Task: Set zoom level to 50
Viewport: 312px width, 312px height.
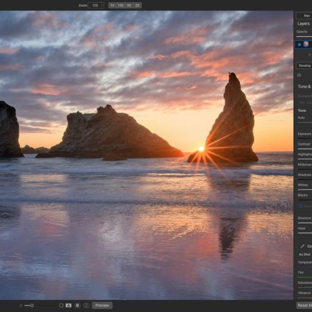Action: 129,6
